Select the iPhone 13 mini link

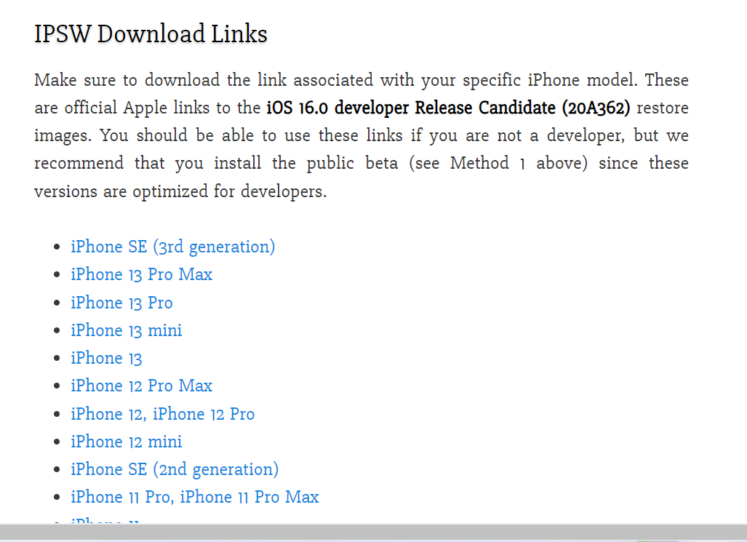tap(127, 330)
